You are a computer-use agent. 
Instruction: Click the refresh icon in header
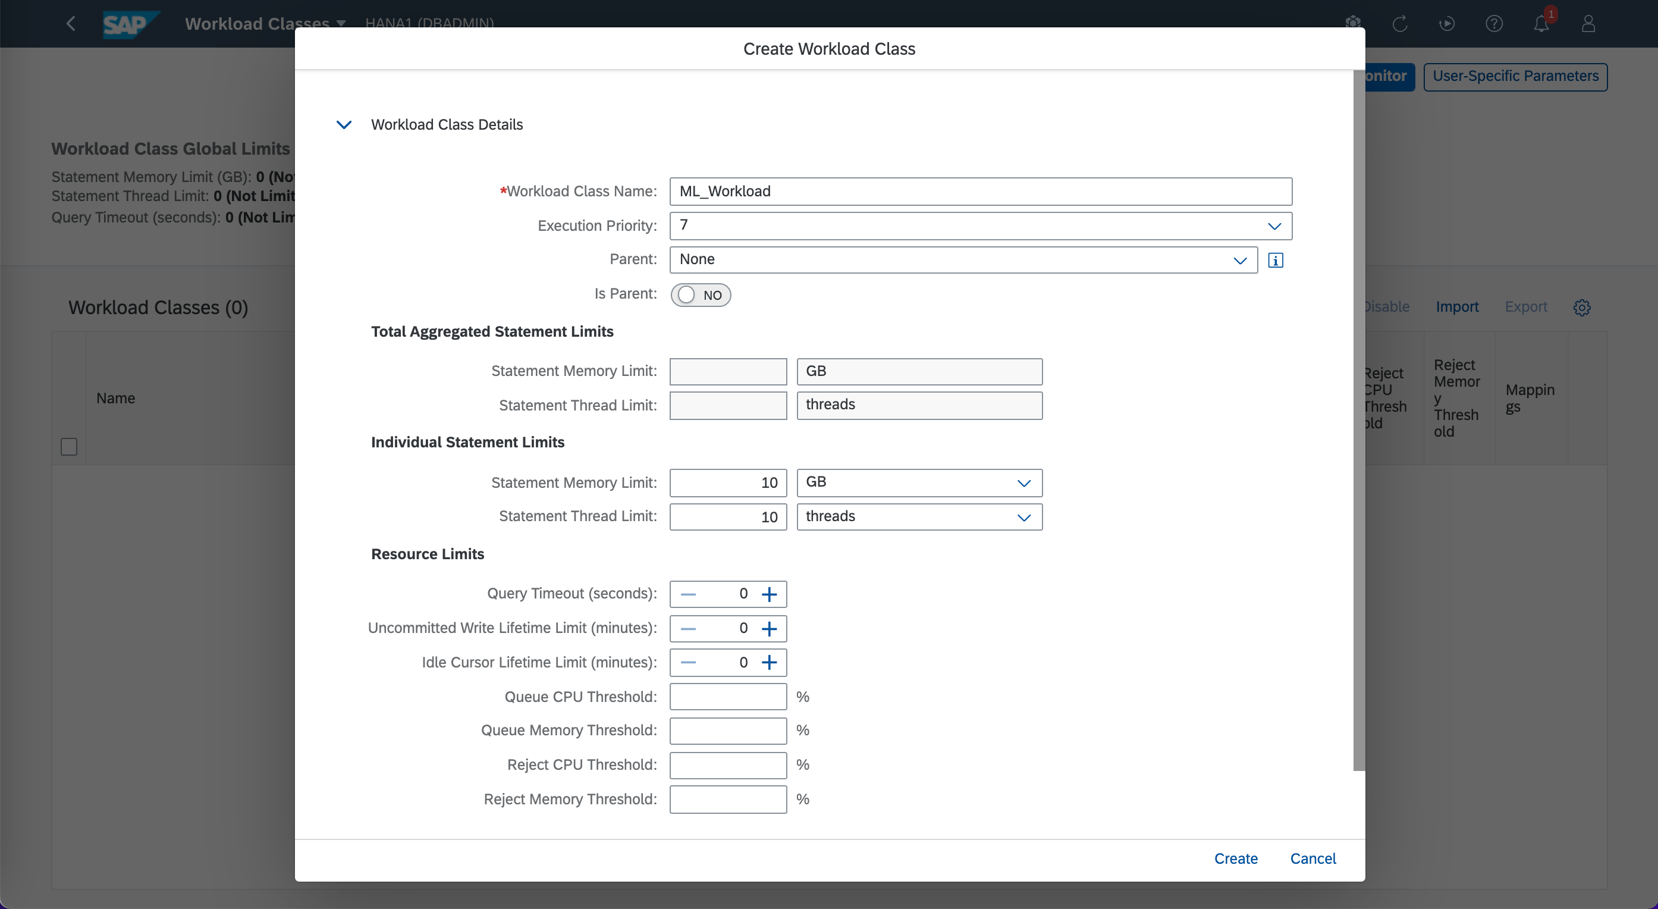[1400, 24]
